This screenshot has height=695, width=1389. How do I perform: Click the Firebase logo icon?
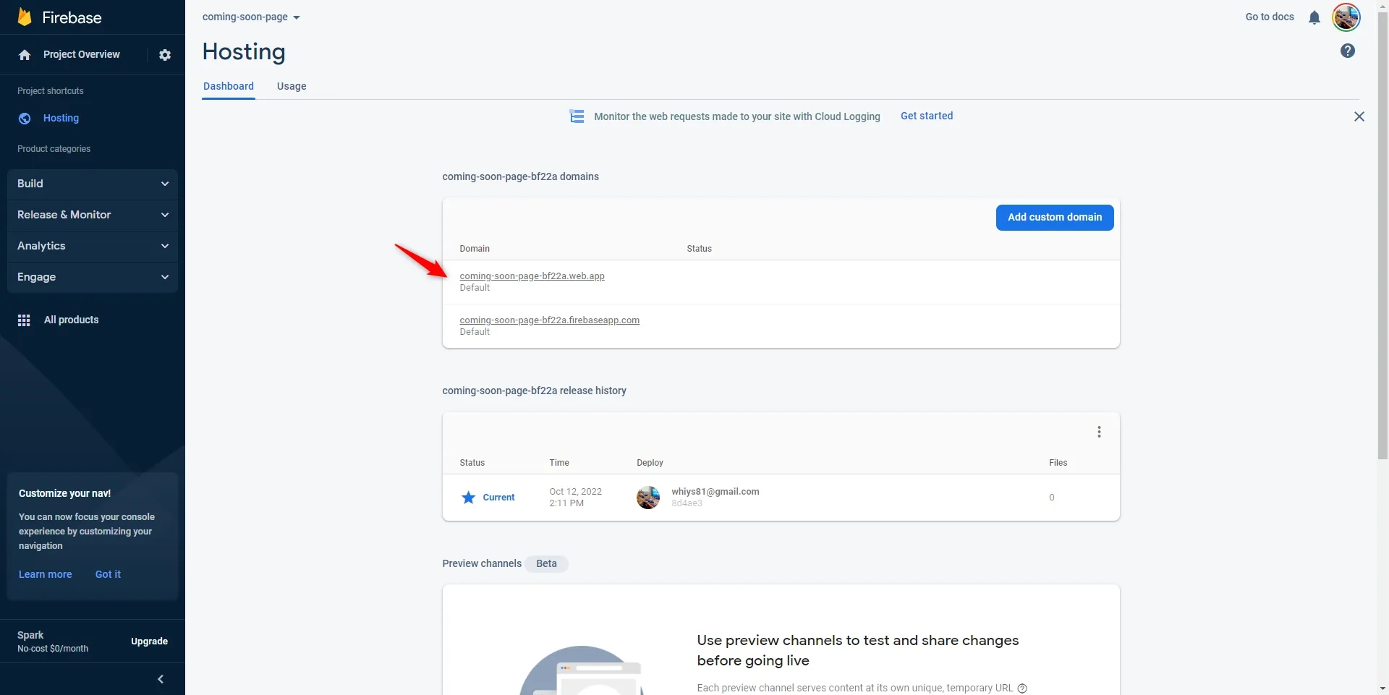click(25, 17)
